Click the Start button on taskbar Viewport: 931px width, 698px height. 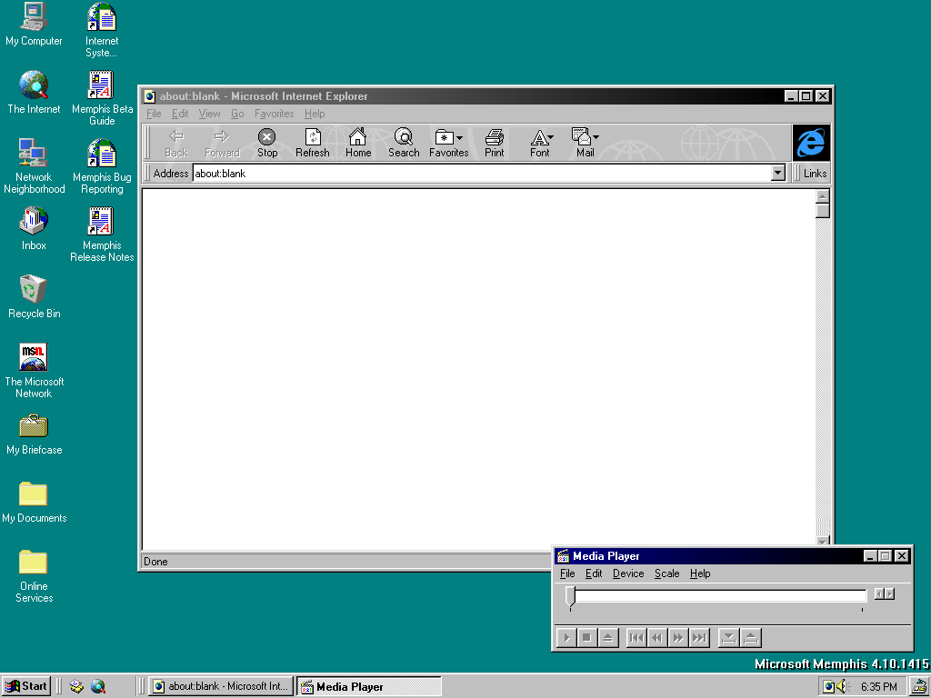pyautogui.click(x=26, y=686)
